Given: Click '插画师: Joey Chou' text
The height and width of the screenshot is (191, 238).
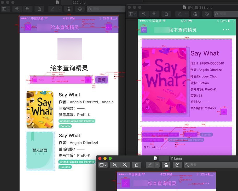Looking at the screenshot, I should tap(204, 76).
